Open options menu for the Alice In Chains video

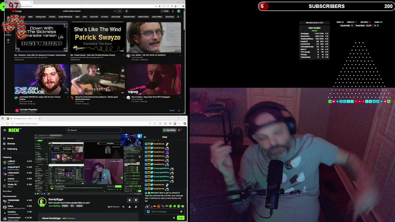click(x=180, y=97)
